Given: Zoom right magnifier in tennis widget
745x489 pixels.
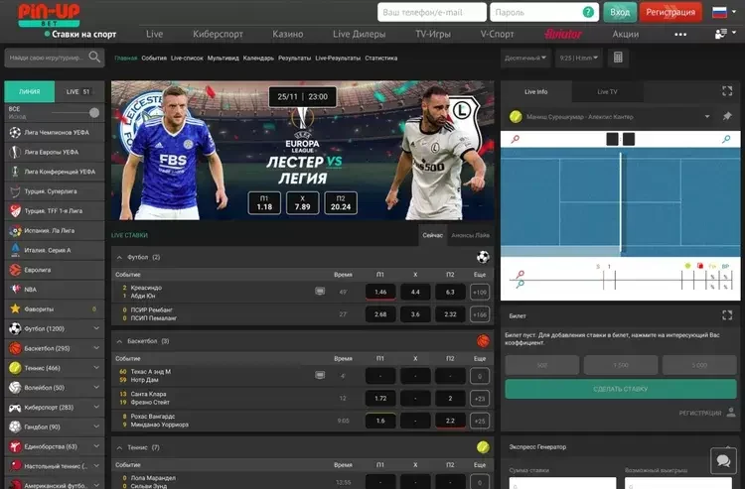Looking at the screenshot, I should (x=726, y=139).
